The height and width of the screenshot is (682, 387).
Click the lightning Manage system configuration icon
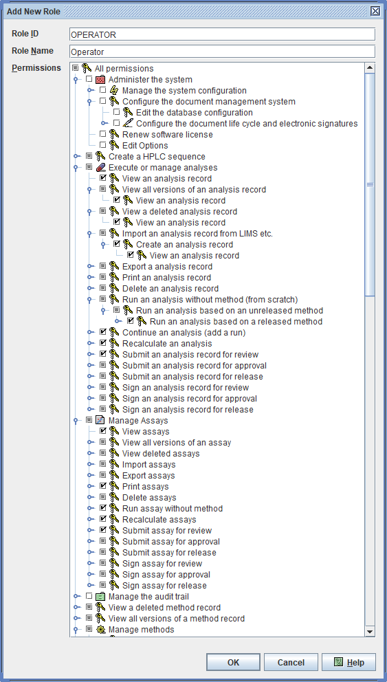(x=114, y=91)
